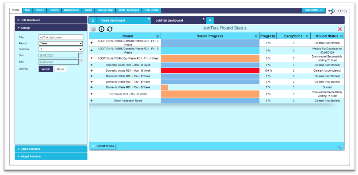This screenshot has width=358, height=175.
Task: Open the JobTrak Map tab
Action: tap(105, 10)
